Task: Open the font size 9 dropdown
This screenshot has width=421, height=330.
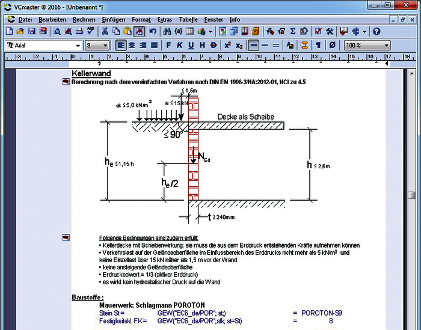Action: (x=105, y=46)
